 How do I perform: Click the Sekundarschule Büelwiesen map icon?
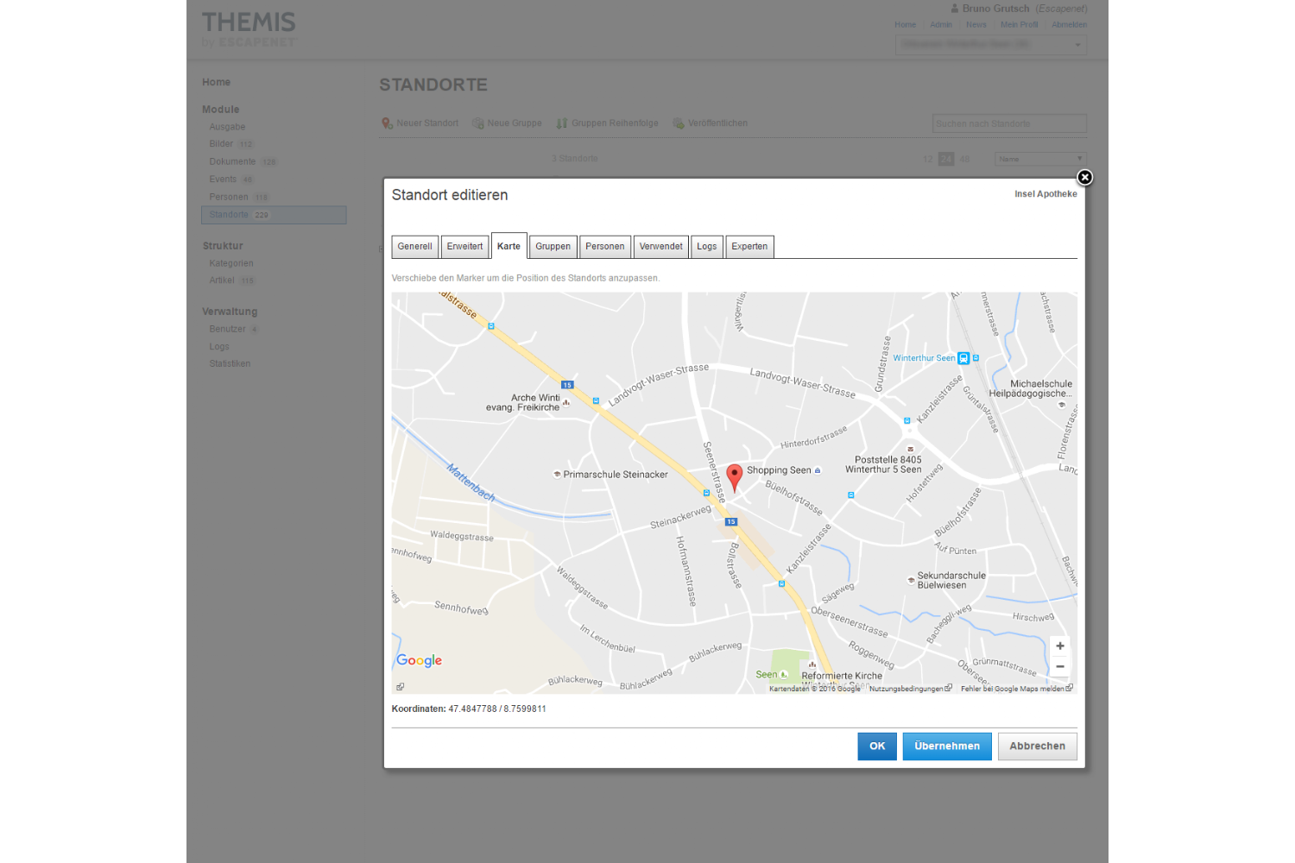[911, 580]
